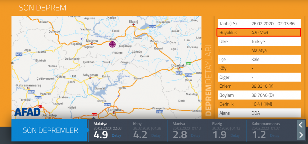This screenshot has height=144, width=308.
Task: Open Detay link for the Malatya 4.9 earthquake
Action: [116, 135]
